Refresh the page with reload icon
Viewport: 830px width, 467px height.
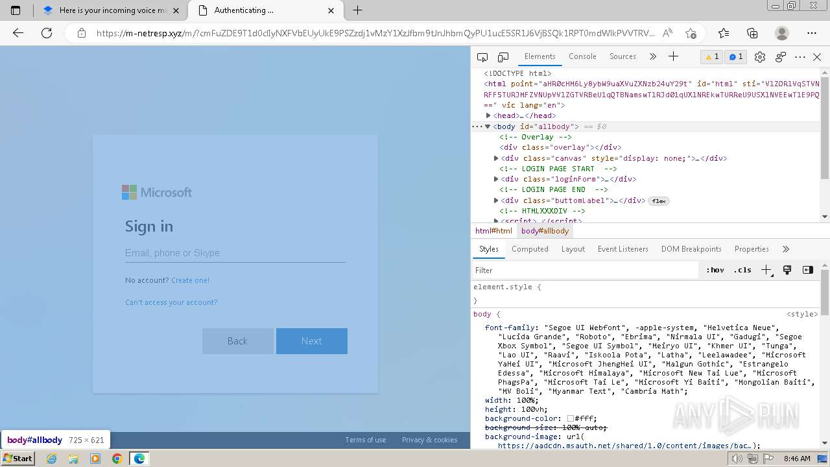pyautogui.click(x=47, y=33)
